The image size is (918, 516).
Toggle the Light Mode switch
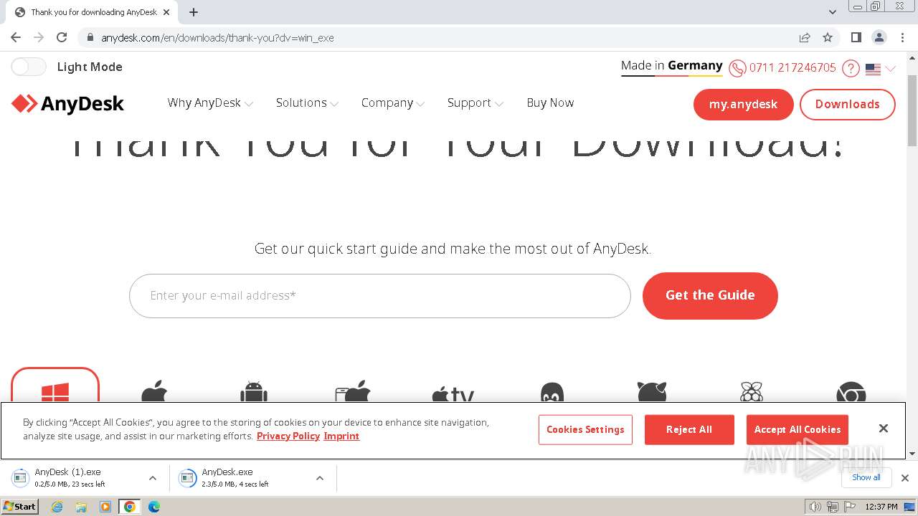pos(29,67)
